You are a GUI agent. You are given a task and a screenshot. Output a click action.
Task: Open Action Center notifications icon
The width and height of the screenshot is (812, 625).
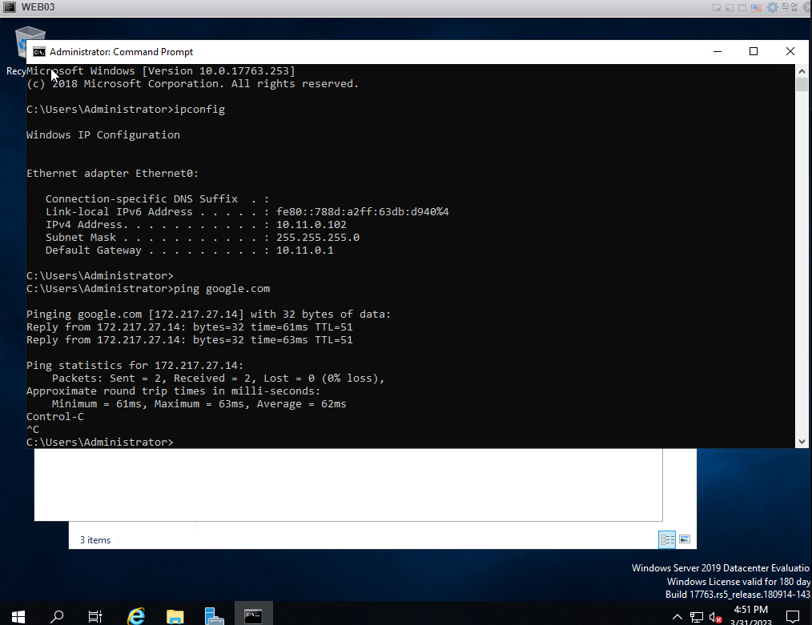[793, 616]
